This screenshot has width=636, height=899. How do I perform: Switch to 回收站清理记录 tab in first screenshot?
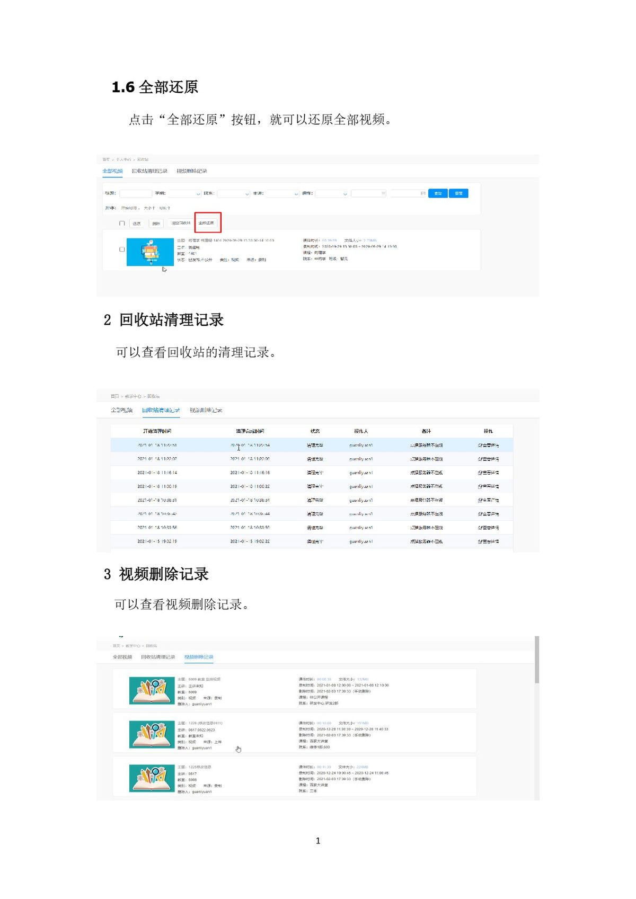[149, 171]
